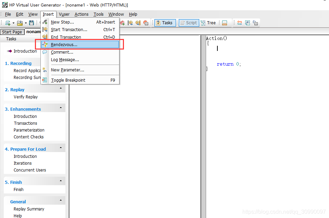Click the output window icon right of Tree

(x=225, y=23)
